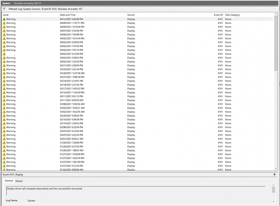The width and height of the screenshot is (280, 206).
Task: Select the date '01/27/2021 10:24:16 PM'
Action: coord(72,158)
